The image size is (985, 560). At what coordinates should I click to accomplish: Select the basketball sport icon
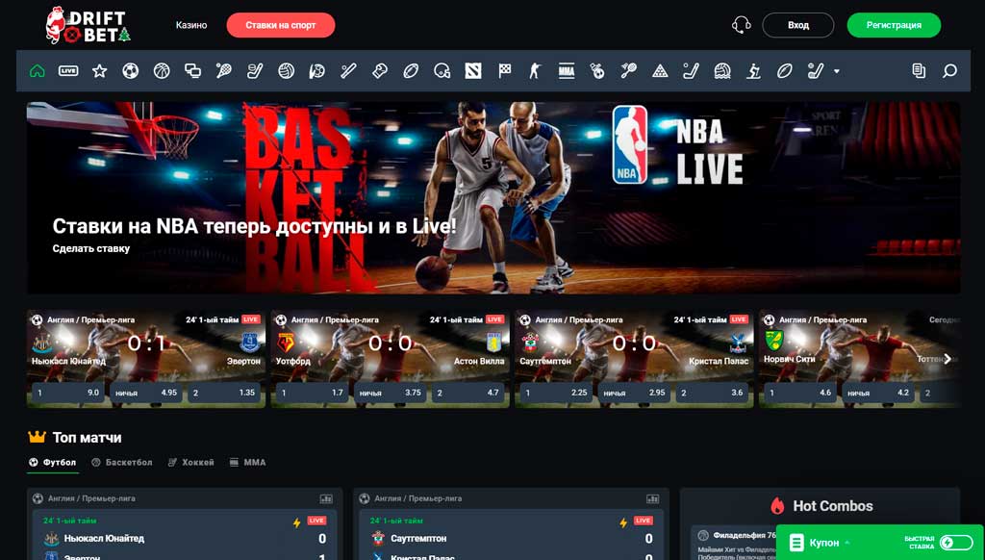coord(162,71)
